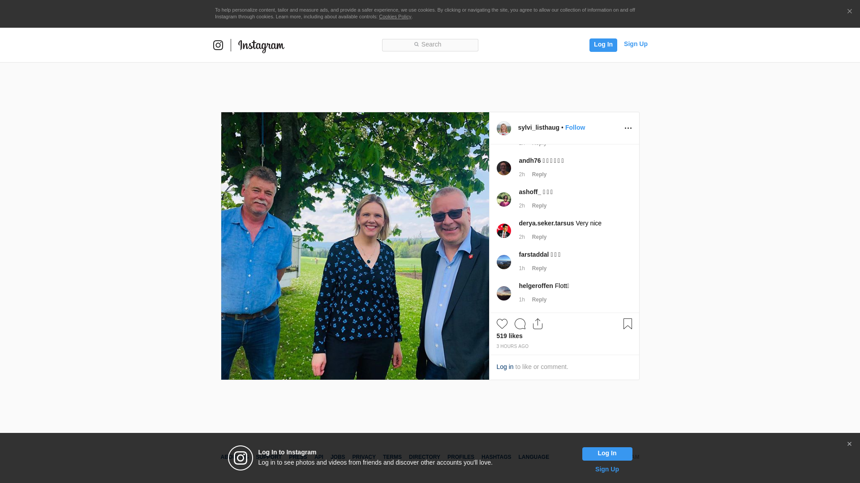Click the 519 likes count
The height and width of the screenshot is (483, 860).
coord(509,336)
